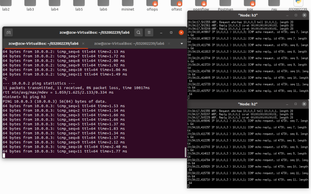Click the ^C interrupt line in terminal

coord(5,79)
